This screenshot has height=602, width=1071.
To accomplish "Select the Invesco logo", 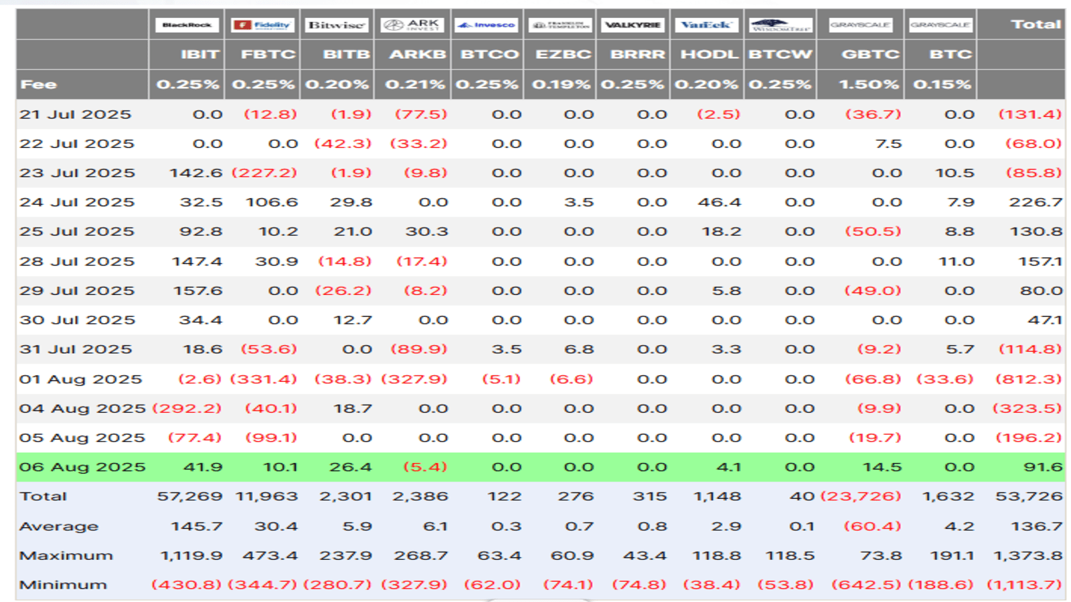I will pos(487,25).
